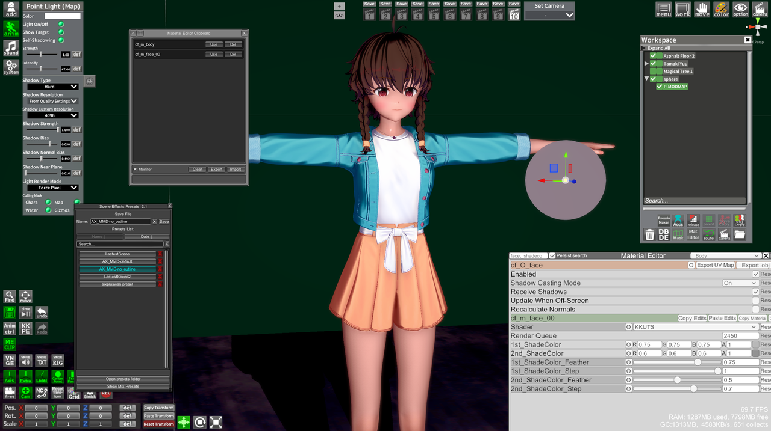Check Update When Off-Screen checkbox
This screenshot has width=771, height=431.
755,301
